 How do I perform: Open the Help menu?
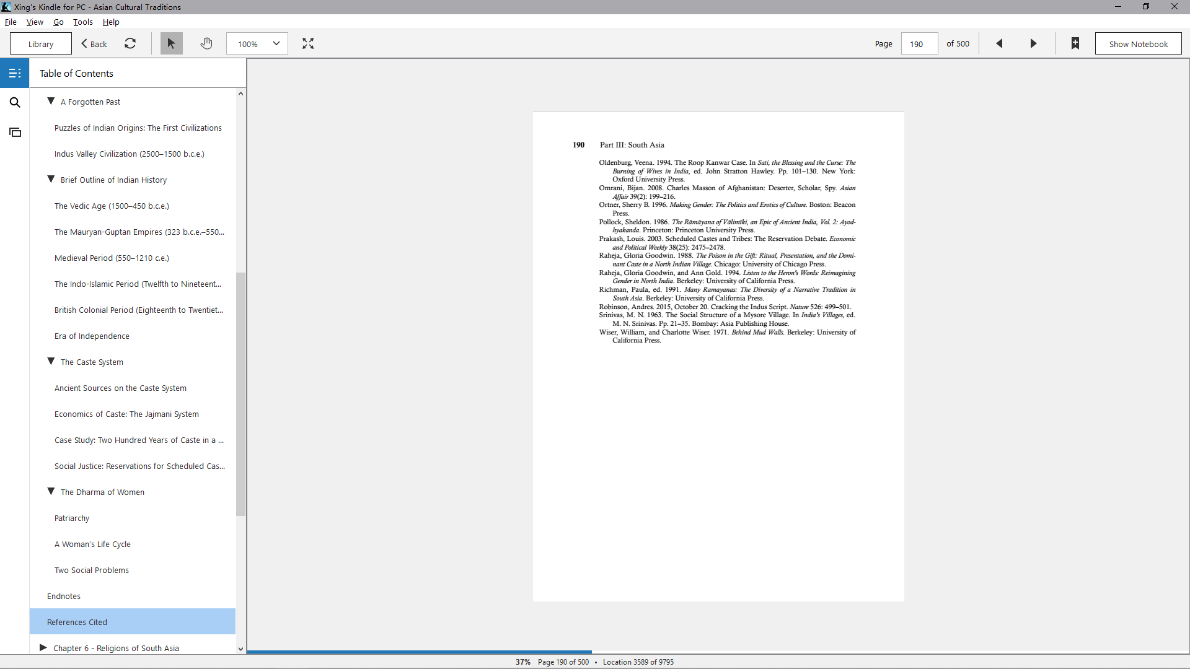click(111, 22)
